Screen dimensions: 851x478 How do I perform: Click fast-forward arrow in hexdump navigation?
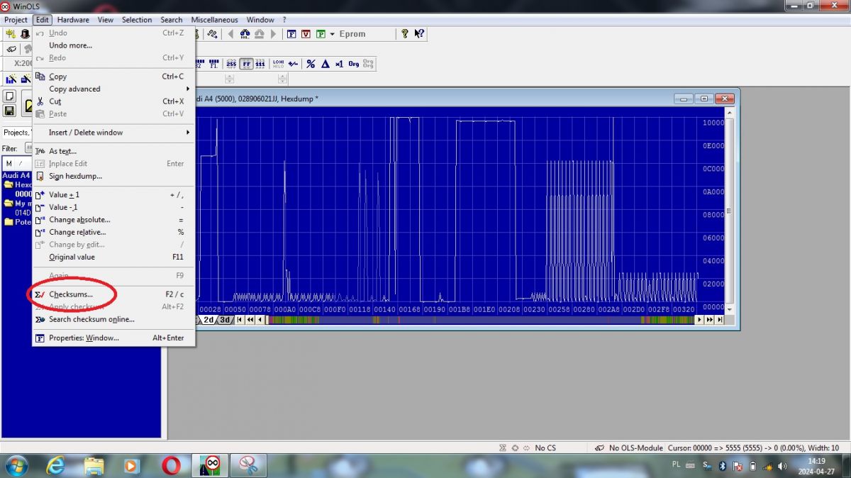pyautogui.click(x=709, y=320)
